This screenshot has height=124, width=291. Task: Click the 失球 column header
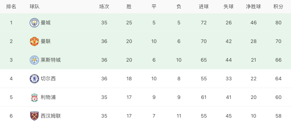tap(228, 7)
